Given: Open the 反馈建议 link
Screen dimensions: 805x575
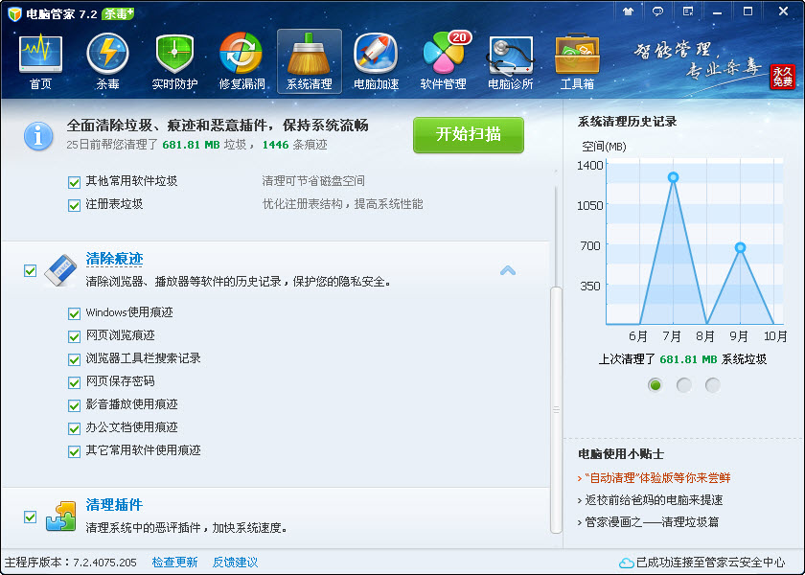Looking at the screenshot, I should 235,563.
